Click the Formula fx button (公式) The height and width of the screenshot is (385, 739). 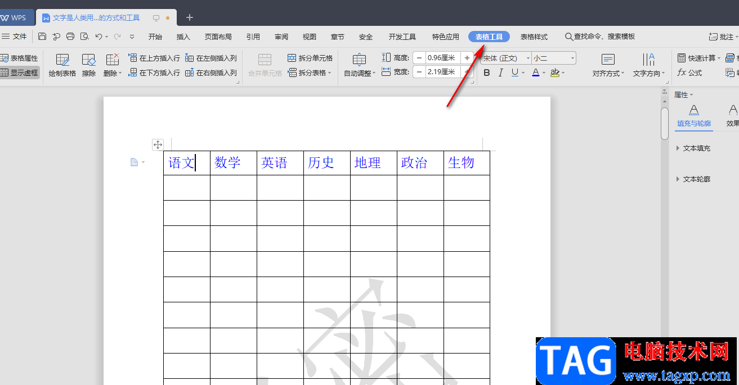[x=689, y=73]
